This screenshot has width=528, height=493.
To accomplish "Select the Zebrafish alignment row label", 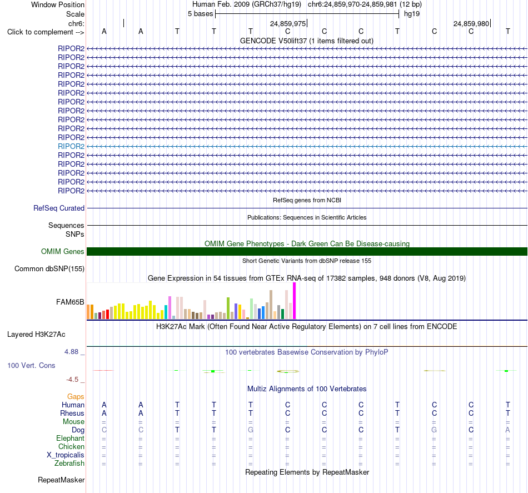I will 69,464.
